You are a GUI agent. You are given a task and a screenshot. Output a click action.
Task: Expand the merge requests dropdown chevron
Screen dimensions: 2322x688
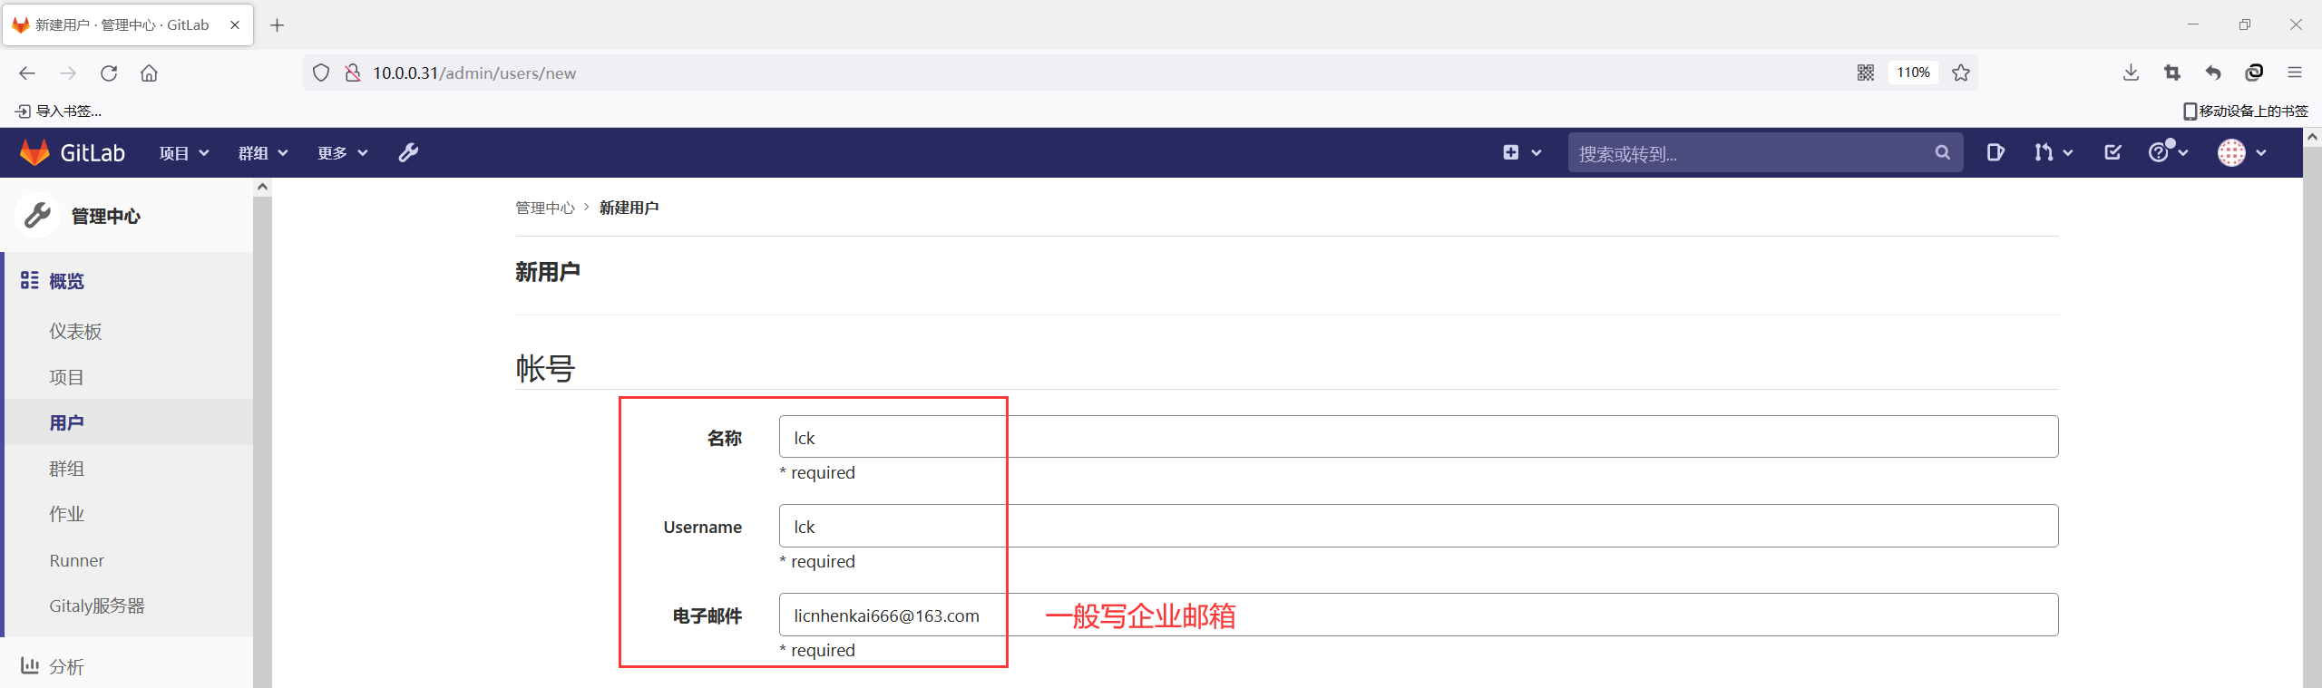click(2068, 153)
